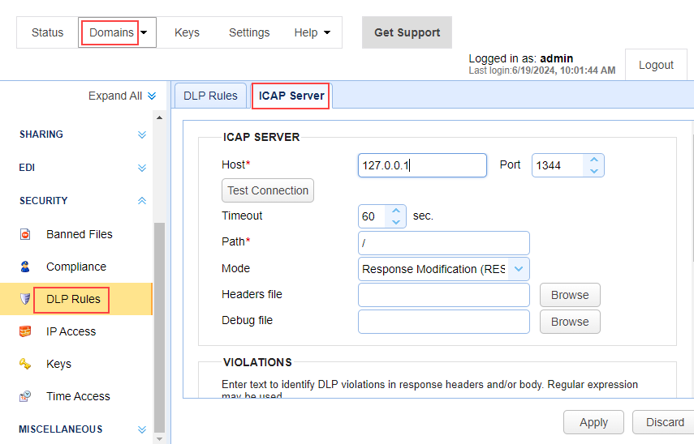
Task: Click the IP Access icon
Action: coord(25,331)
